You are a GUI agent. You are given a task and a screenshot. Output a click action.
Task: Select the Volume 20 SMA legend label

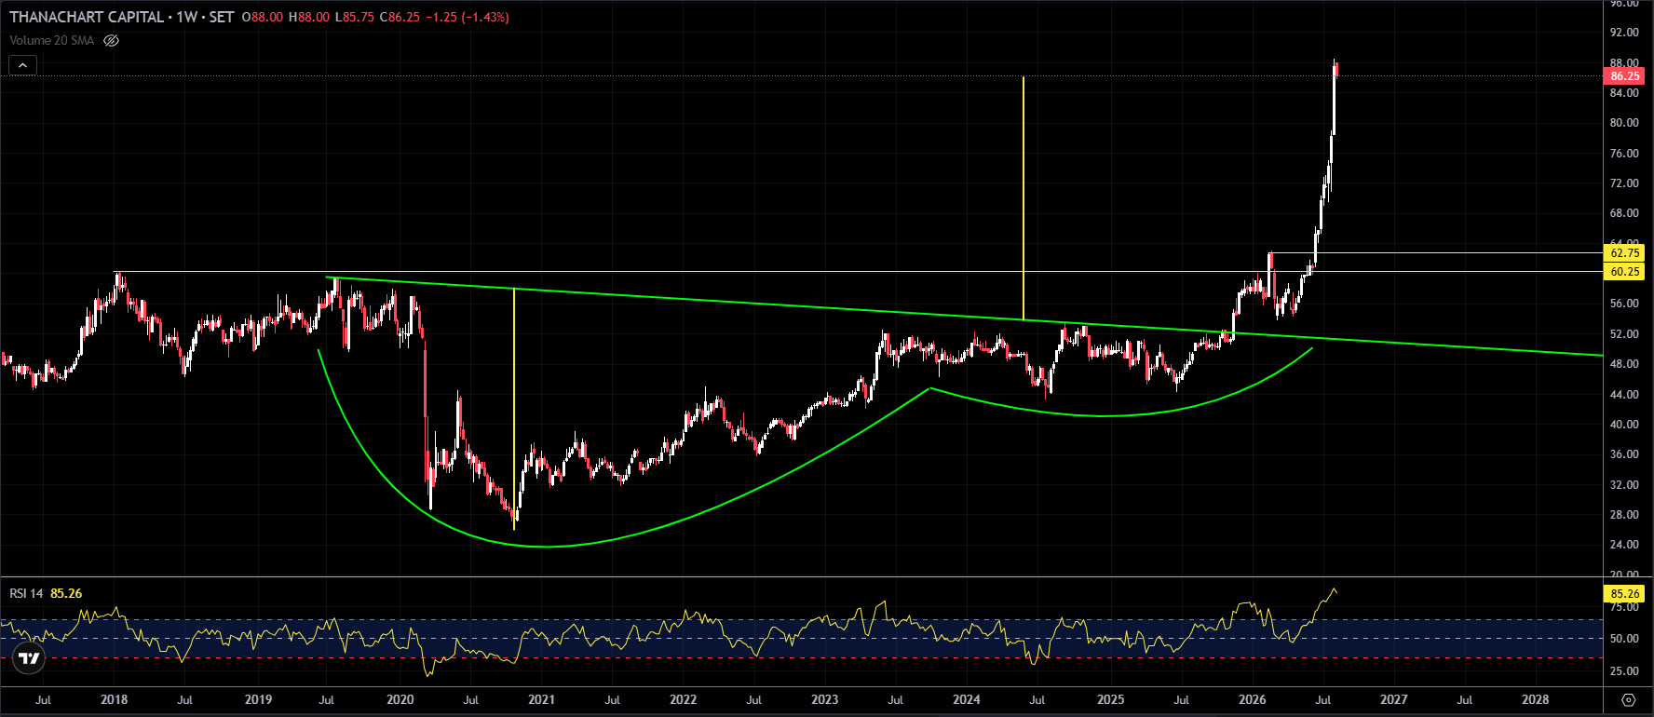pos(51,40)
